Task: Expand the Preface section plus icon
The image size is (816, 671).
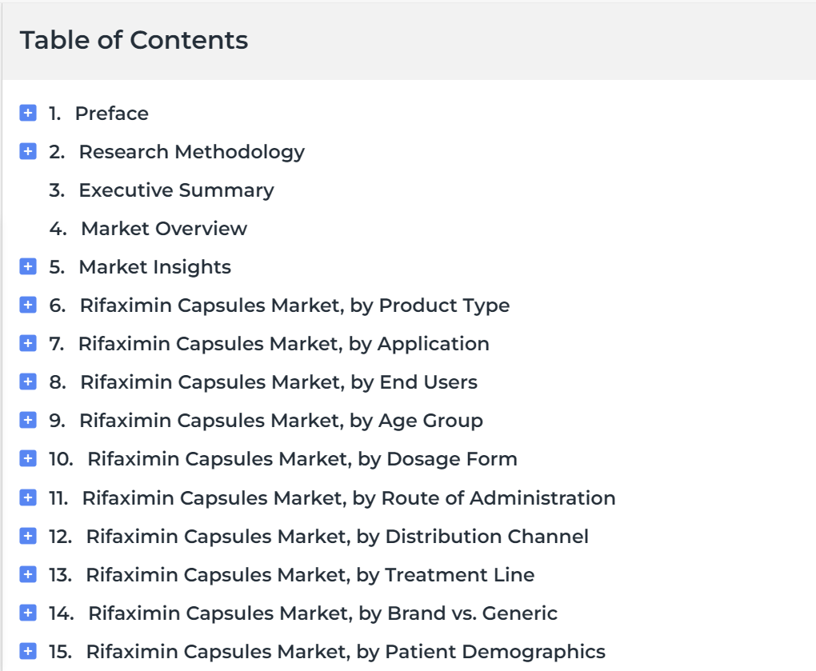Action: 28,113
